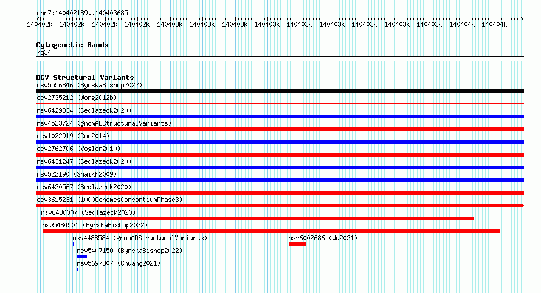The height and width of the screenshot is (293, 541).
Task: Open esv3615231 (1000GenomesConsortiumPhase3) label
Action: pos(109,200)
